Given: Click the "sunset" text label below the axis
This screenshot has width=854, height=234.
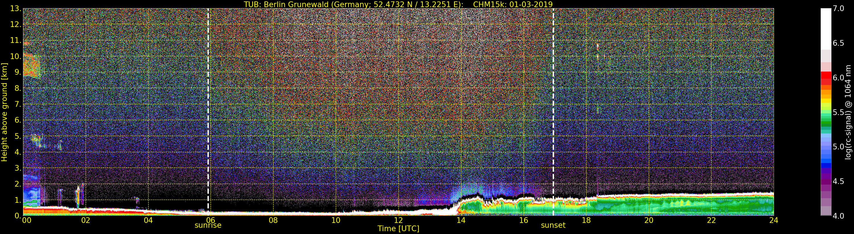Looking at the screenshot, I should pyautogui.click(x=553, y=225).
